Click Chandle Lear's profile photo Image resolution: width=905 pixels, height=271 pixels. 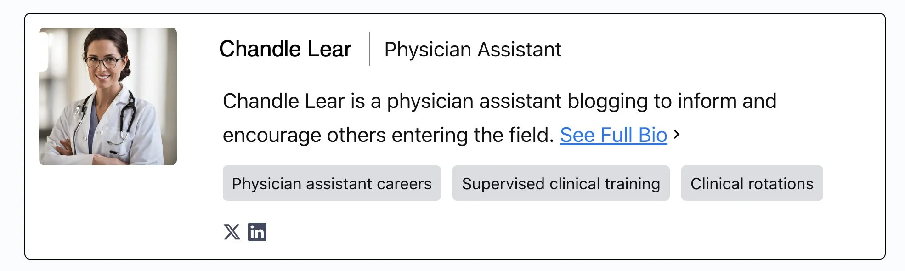pos(108,96)
